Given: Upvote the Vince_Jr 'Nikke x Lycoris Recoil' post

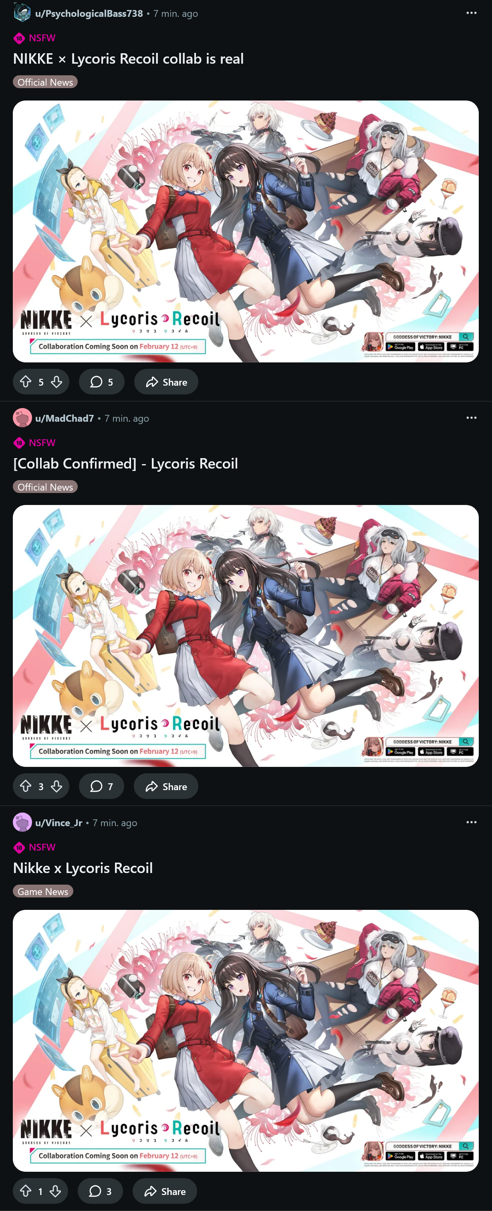Looking at the screenshot, I should 26,1191.
